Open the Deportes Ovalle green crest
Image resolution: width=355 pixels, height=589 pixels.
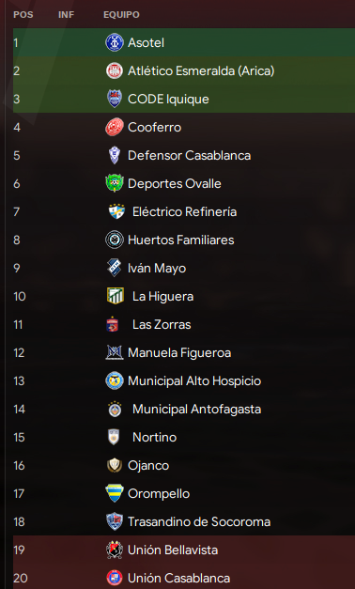(x=115, y=183)
